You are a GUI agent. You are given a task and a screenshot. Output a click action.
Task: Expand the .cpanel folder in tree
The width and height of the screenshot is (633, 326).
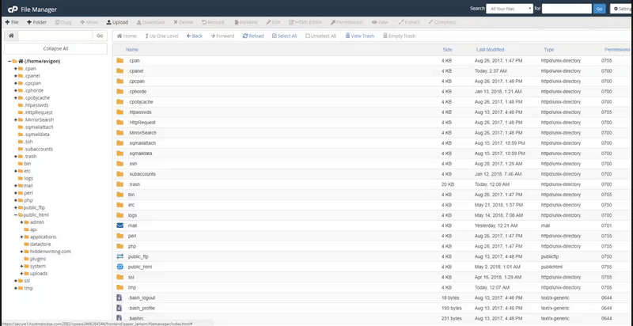point(15,76)
